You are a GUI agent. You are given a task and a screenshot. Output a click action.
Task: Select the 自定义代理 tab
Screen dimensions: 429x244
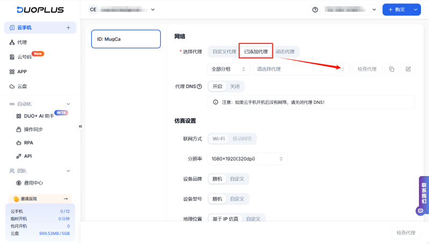[224, 51]
